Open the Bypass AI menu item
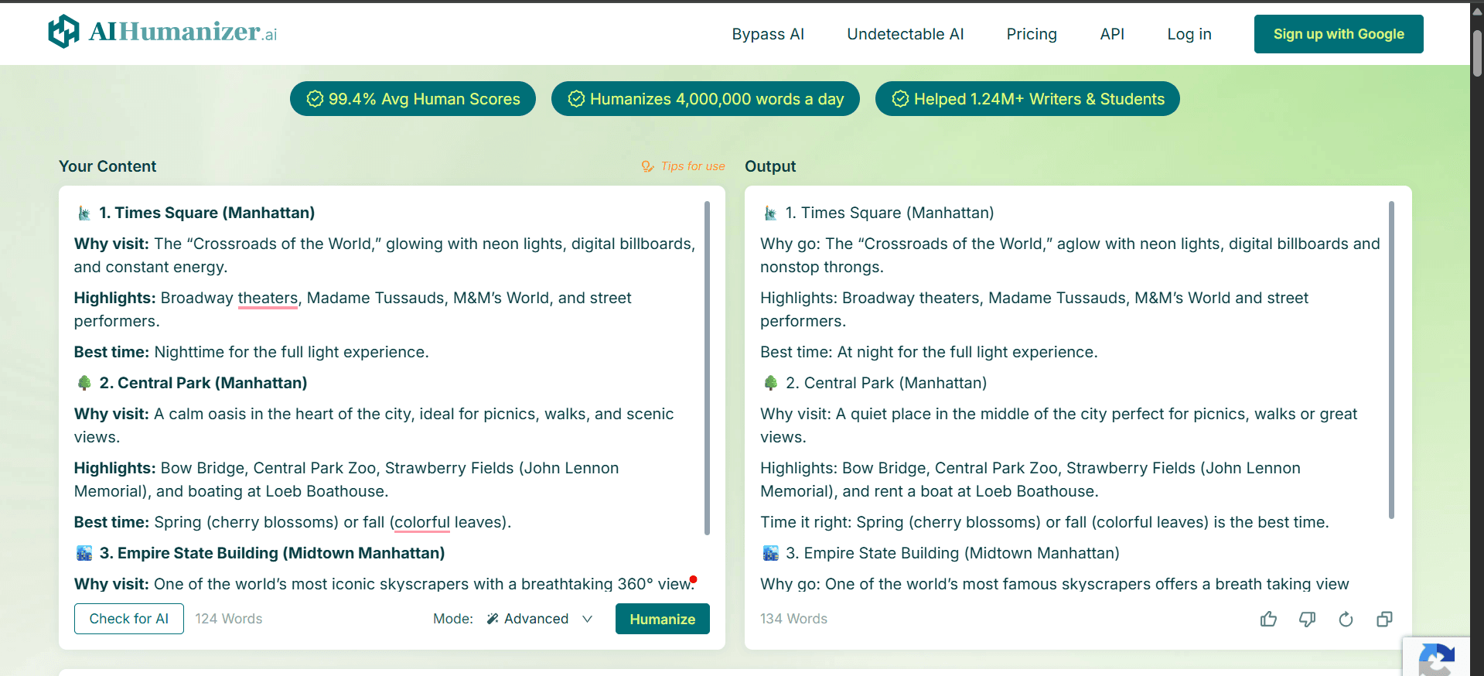The height and width of the screenshot is (676, 1484). [768, 34]
